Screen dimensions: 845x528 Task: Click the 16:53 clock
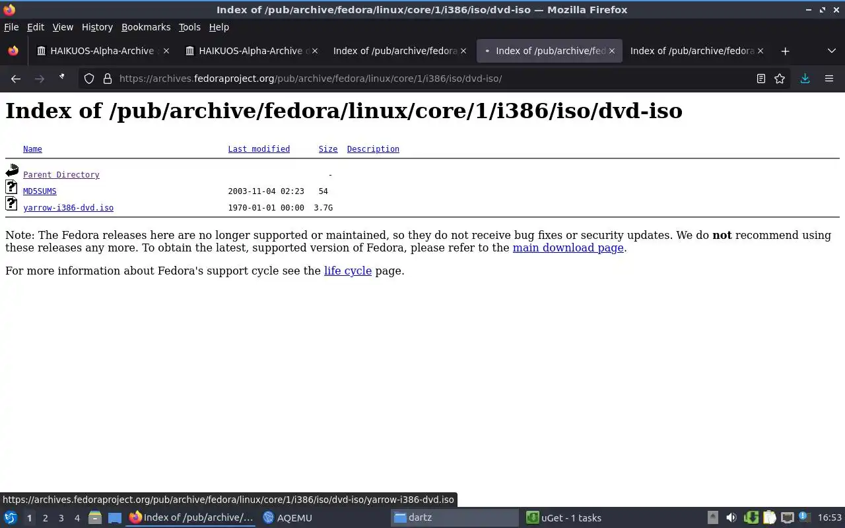830,517
